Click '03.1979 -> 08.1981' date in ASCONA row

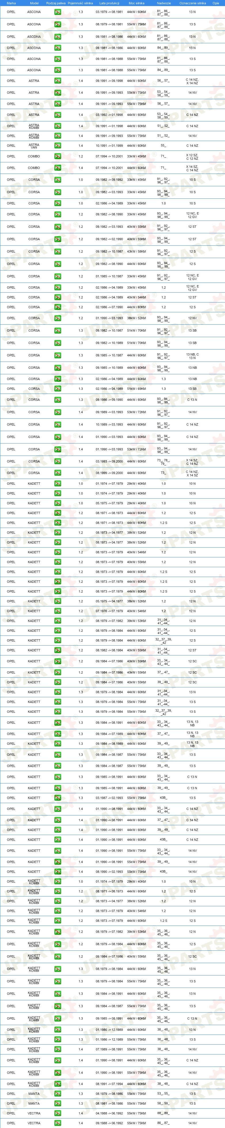(109, 12)
